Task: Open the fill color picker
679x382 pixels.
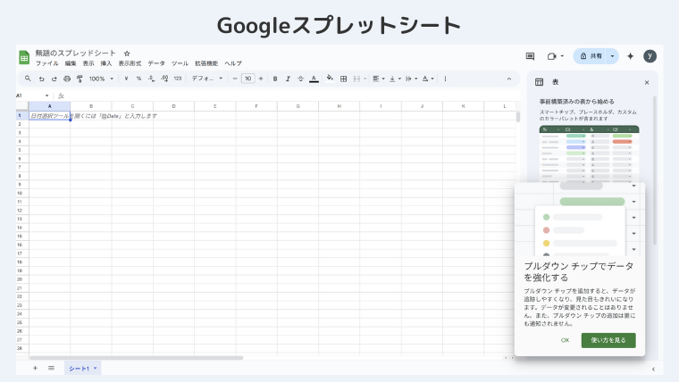Action: click(330, 79)
